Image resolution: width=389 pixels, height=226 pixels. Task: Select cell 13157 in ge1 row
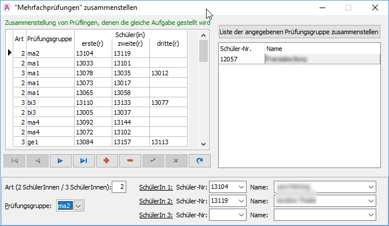pyautogui.click(x=131, y=142)
